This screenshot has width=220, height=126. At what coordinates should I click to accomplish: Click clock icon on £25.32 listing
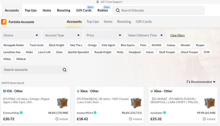pyautogui.click(x=204, y=119)
